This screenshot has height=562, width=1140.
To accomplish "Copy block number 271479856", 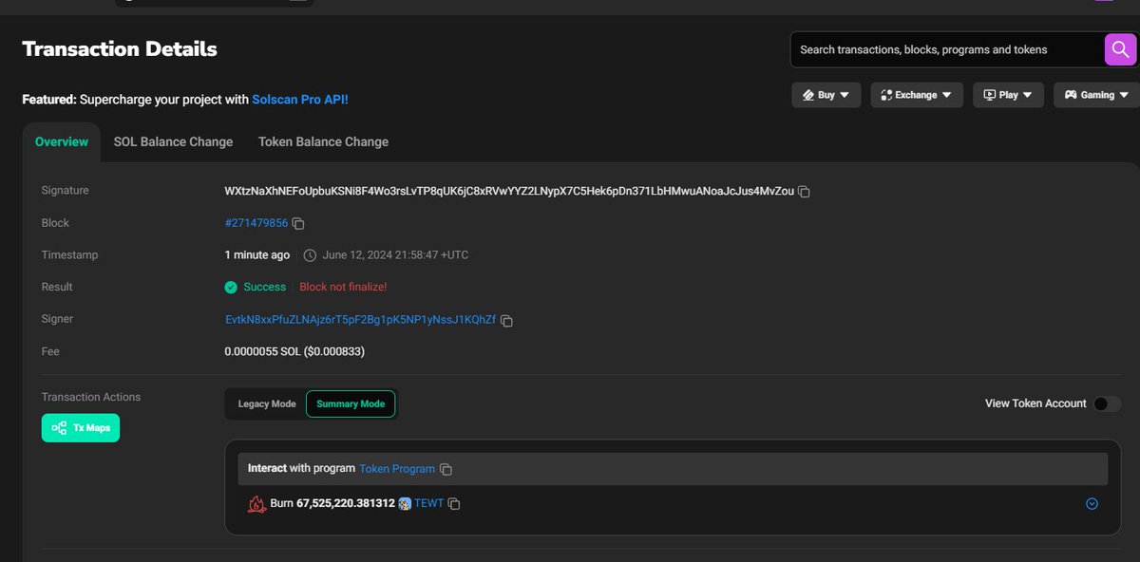I will [297, 224].
